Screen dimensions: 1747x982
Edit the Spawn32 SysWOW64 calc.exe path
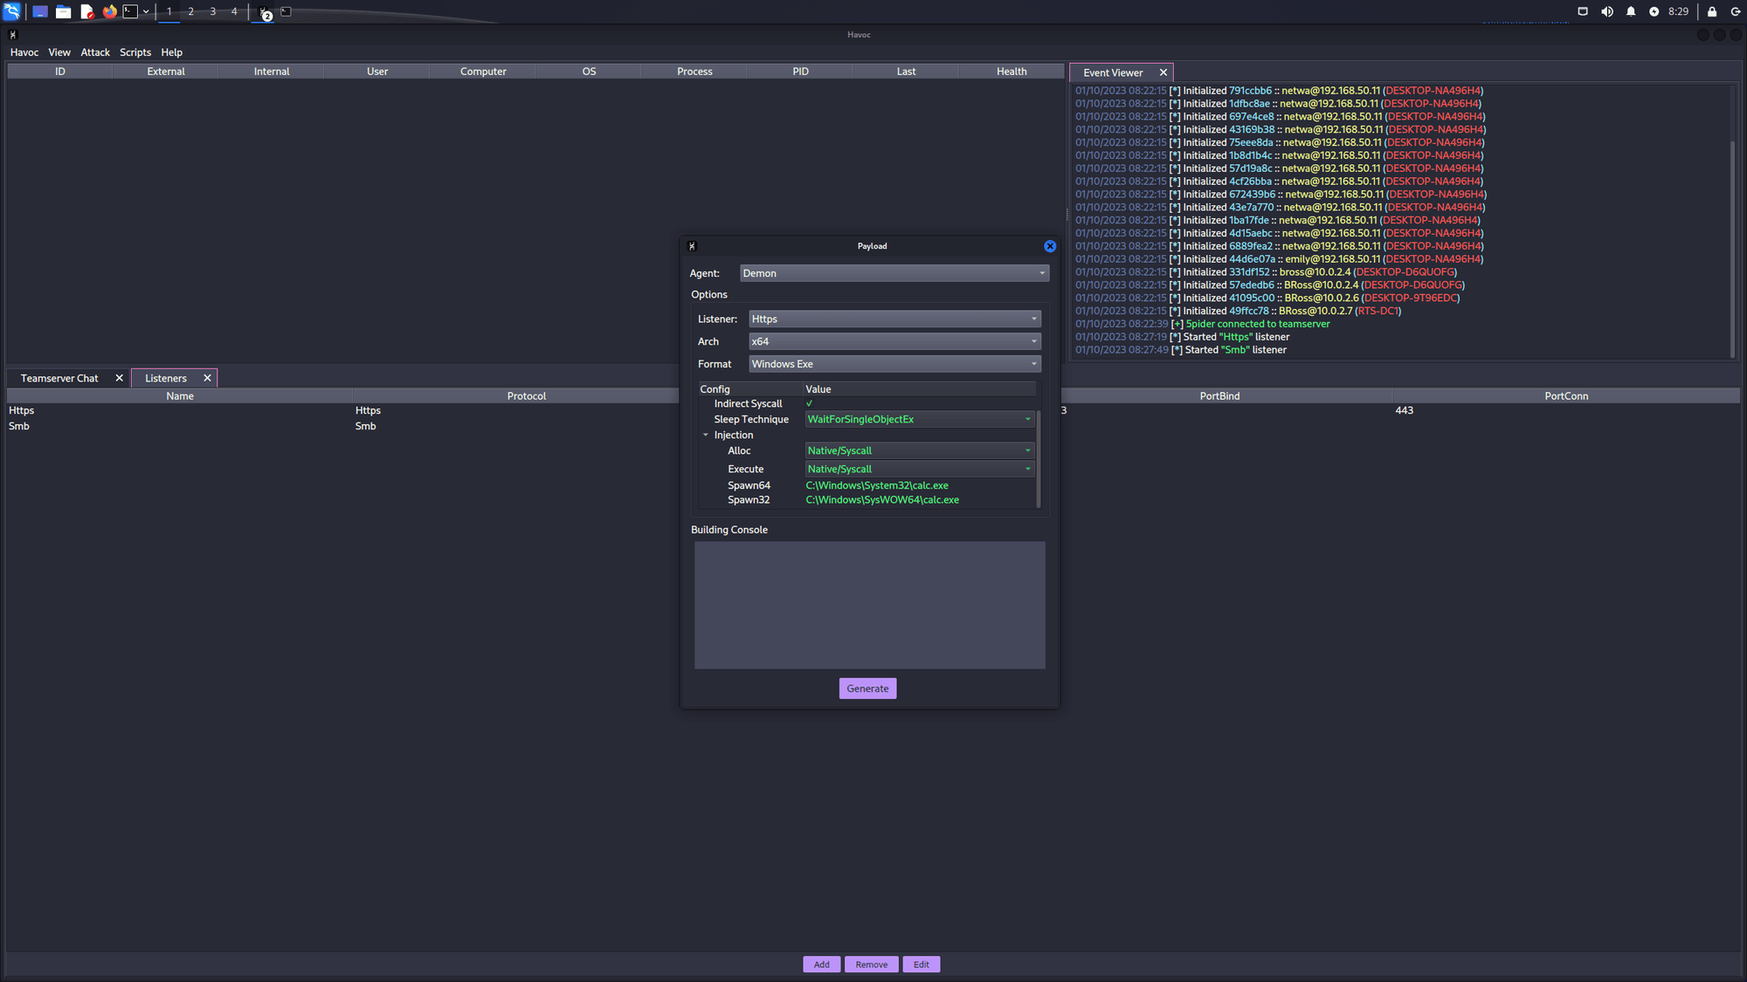[x=882, y=500]
